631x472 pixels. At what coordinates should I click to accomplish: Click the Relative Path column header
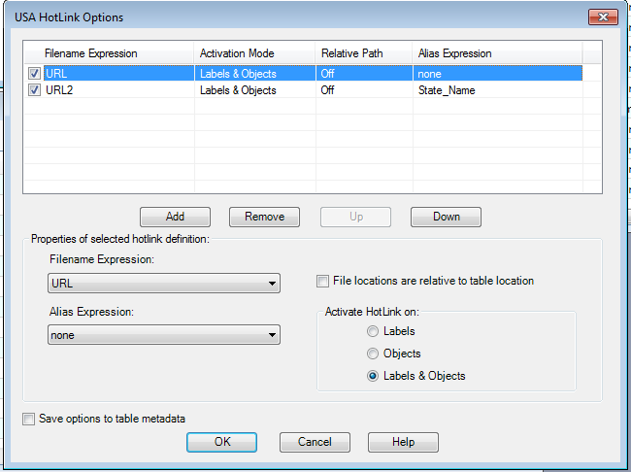point(364,53)
